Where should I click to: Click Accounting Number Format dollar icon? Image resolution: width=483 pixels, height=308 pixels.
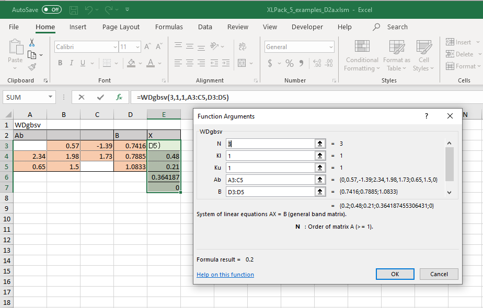click(270, 63)
